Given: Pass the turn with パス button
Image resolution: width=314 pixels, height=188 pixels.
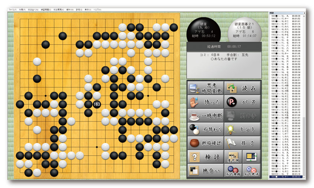Looking at the screenshot, I should 243,102.
